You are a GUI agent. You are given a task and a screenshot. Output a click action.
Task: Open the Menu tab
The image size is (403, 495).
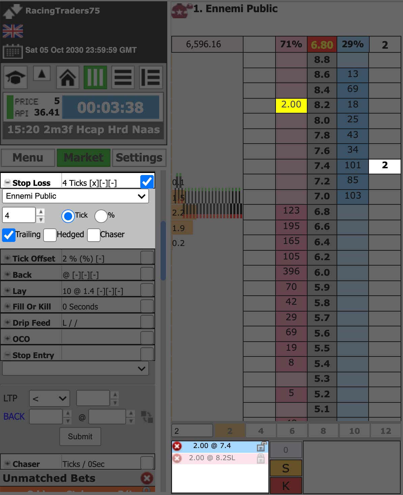pyautogui.click(x=28, y=158)
